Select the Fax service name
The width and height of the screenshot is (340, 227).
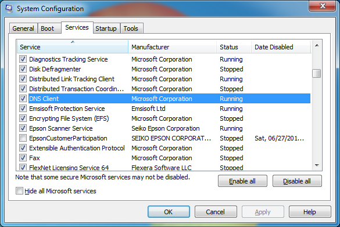34,158
